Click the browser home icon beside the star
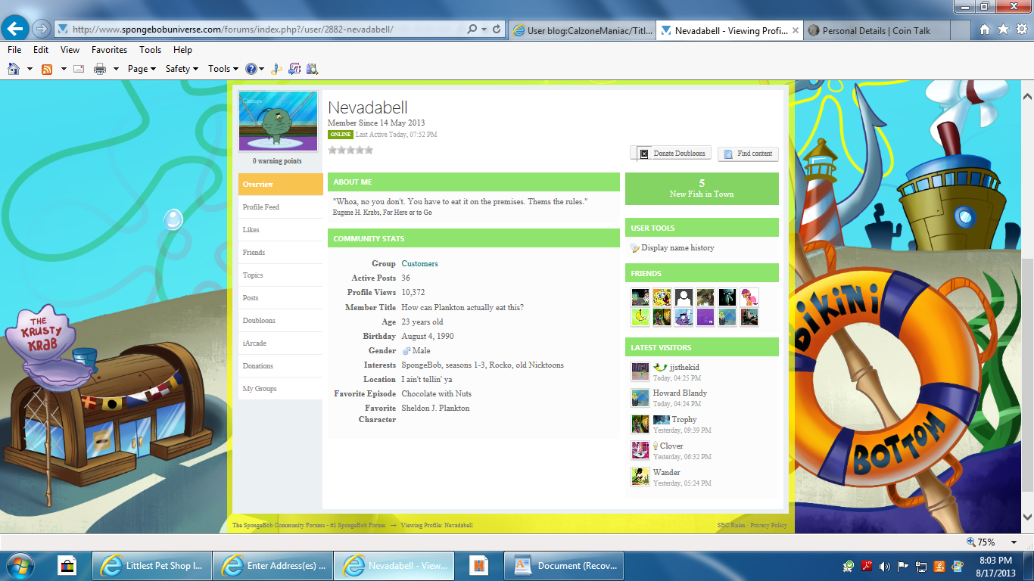 coord(985,30)
